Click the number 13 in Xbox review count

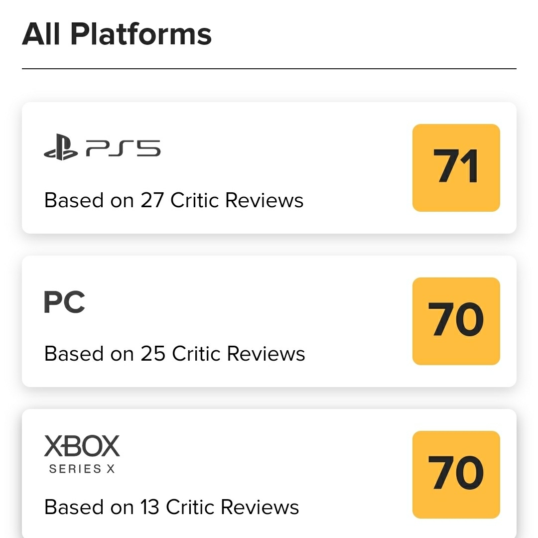(149, 507)
